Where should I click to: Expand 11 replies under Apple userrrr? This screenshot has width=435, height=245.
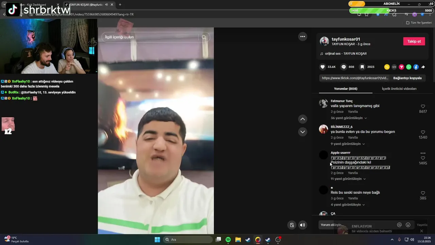[x=348, y=179]
